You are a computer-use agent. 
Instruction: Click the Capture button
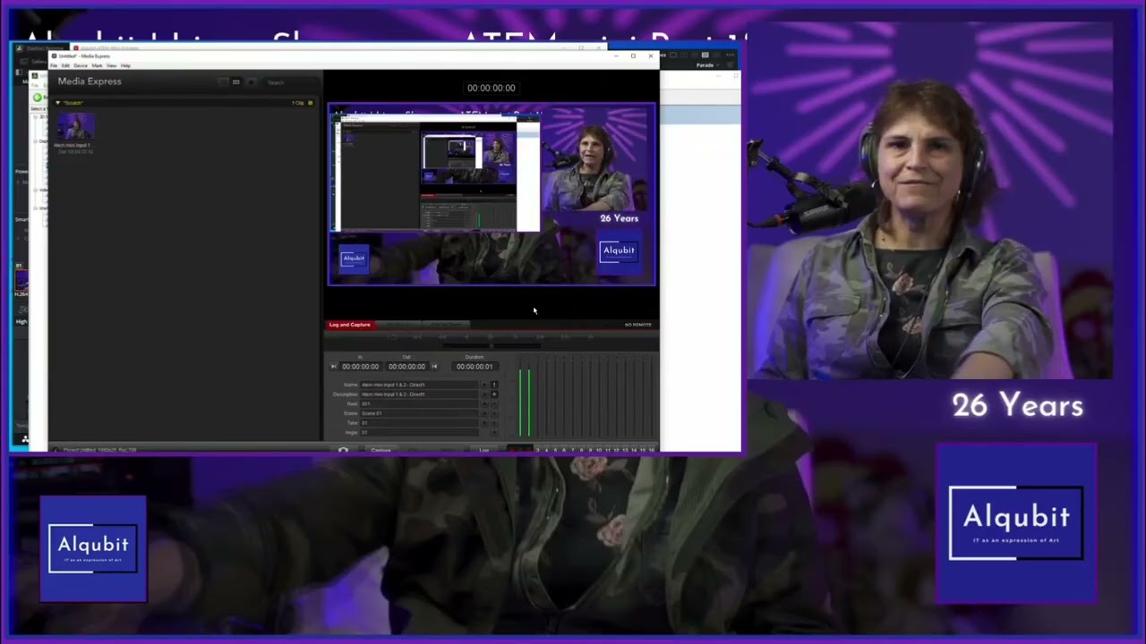[x=381, y=450]
